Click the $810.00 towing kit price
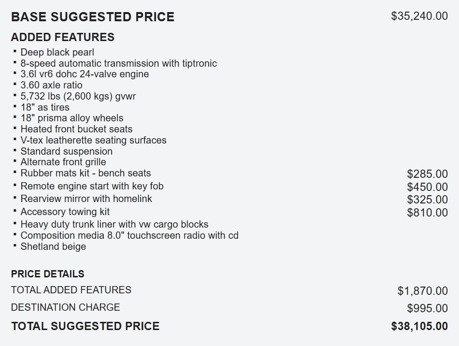Image resolution: width=459 pixels, height=346 pixels. 427,213
